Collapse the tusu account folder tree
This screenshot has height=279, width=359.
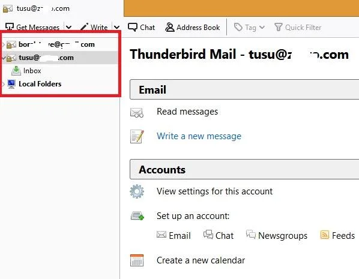click(x=4, y=58)
